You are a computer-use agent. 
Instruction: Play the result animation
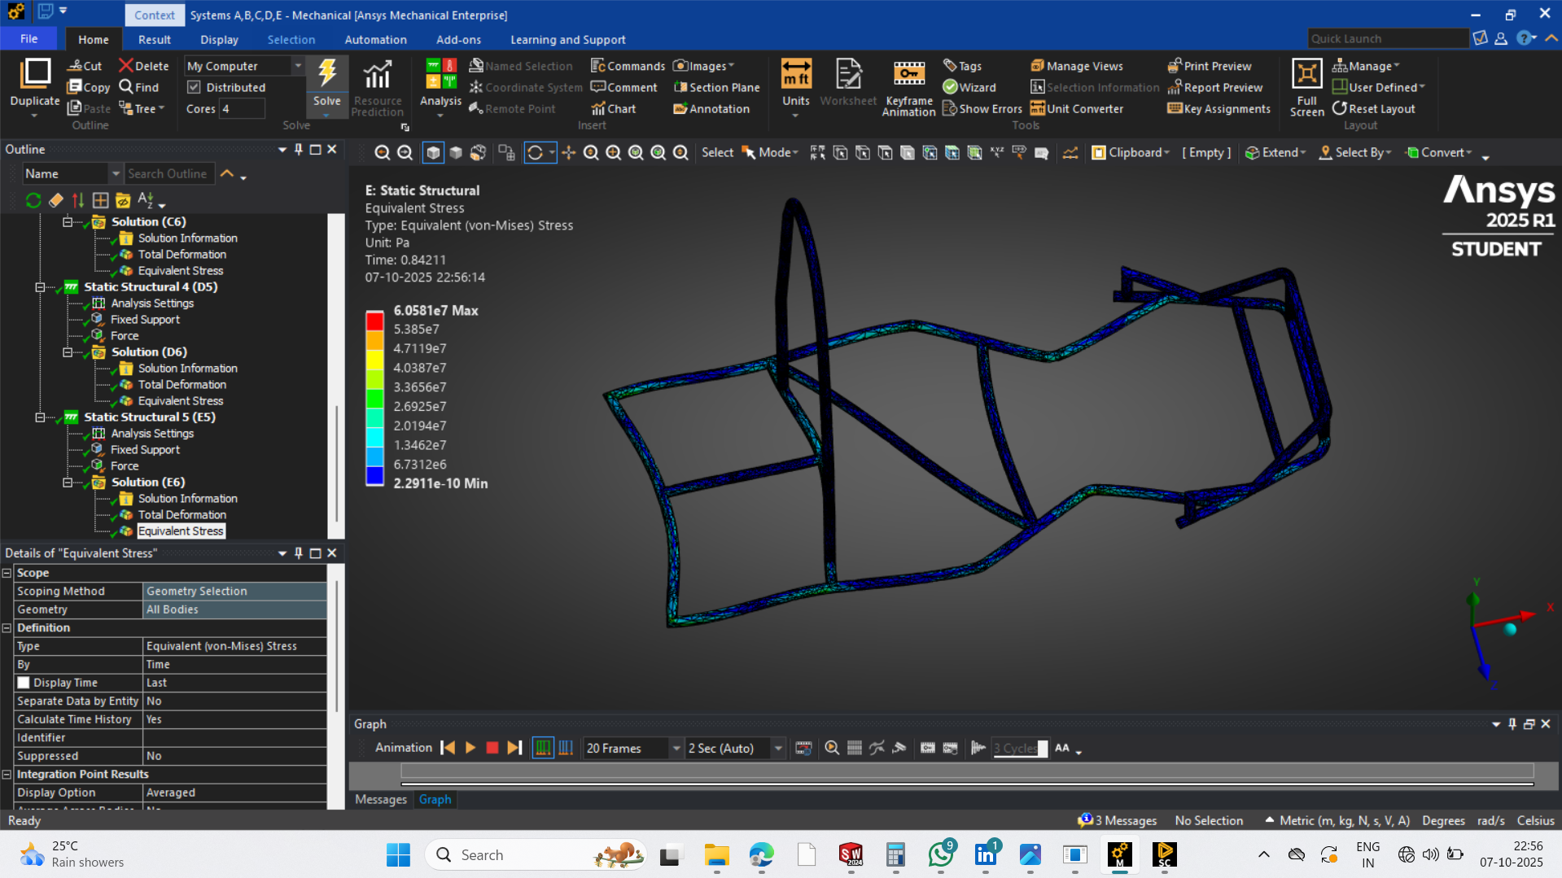pyautogui.click(x=470, y=748)
